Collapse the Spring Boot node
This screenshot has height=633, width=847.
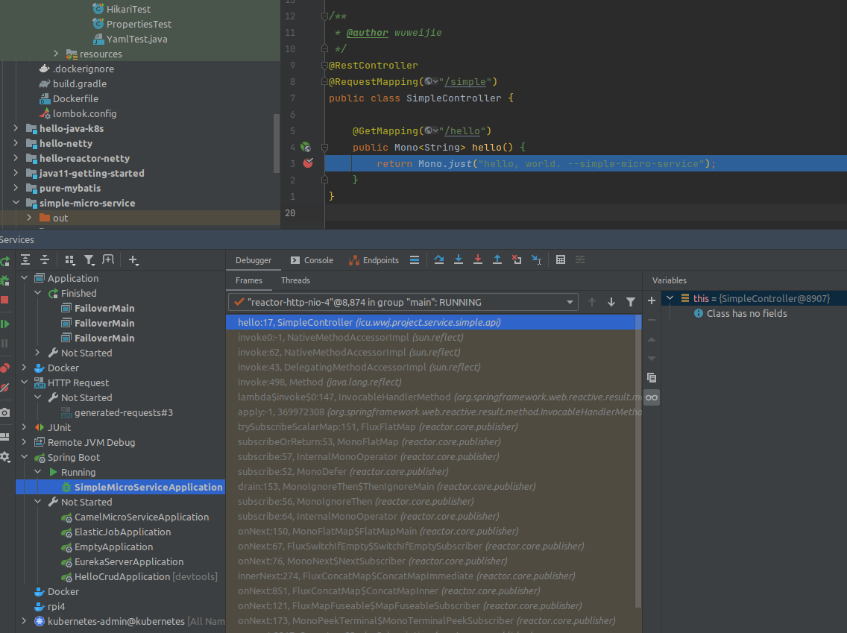tap(23, 457)
